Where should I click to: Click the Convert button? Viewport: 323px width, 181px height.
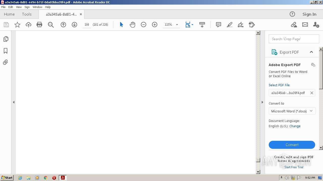292,145
